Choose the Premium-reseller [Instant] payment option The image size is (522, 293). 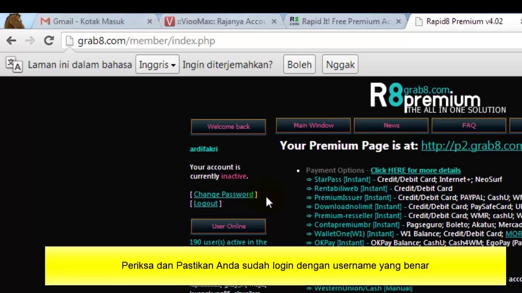point(358,216)
